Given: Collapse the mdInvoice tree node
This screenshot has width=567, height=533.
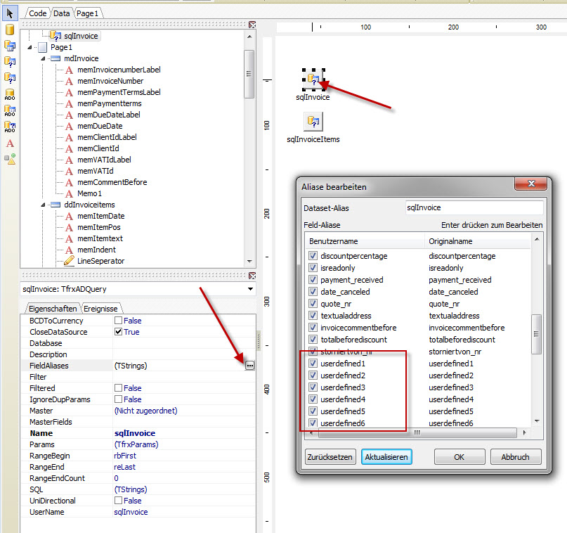Looking at the screenshot, I should coord(44,59).
